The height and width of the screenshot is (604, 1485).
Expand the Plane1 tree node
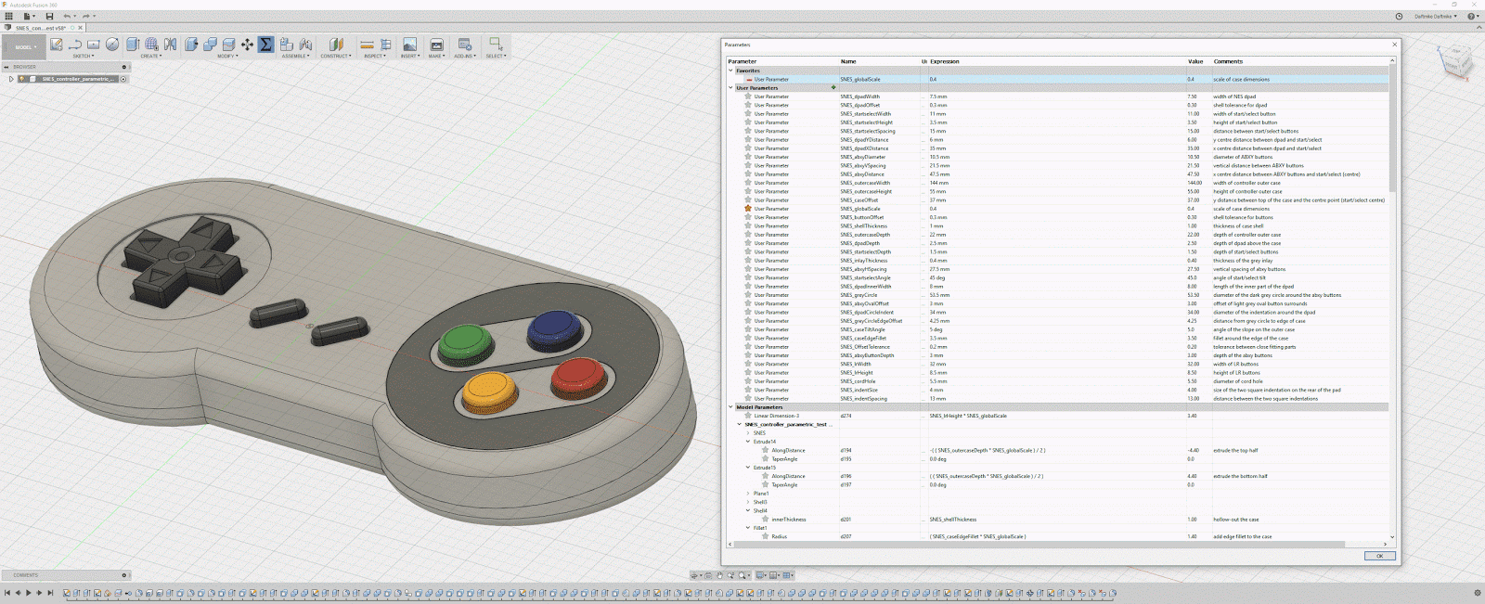pos(748,494)
